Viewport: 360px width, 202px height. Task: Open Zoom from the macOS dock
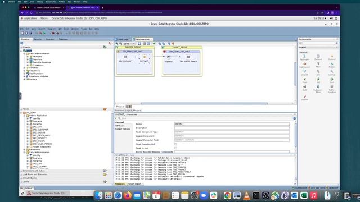[x=204, y=195]
